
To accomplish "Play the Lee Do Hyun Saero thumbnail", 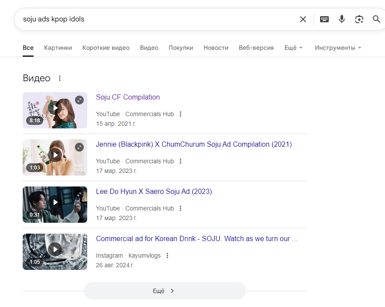I will (x=55, y=202).
